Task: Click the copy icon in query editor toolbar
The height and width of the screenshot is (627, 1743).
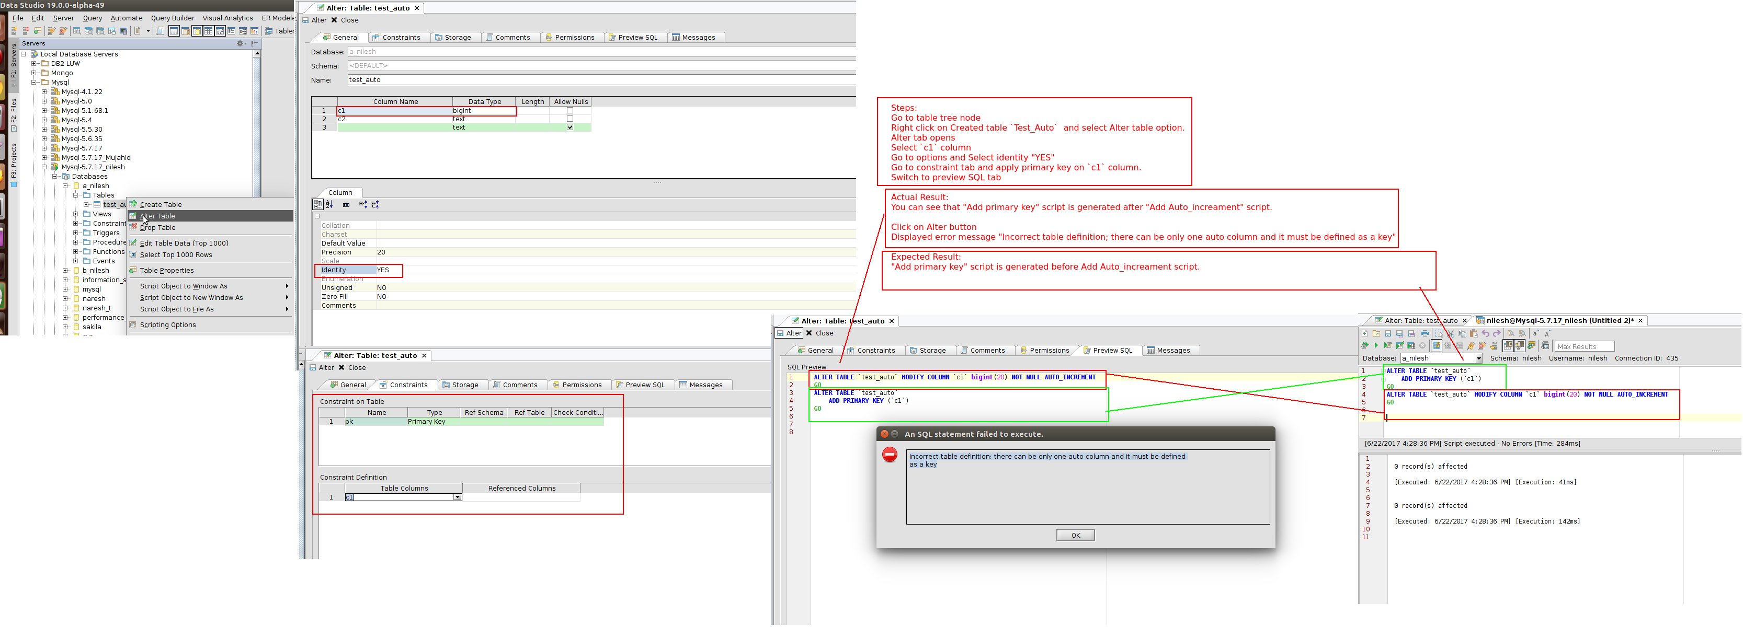Action: pyautogui.click(x=1462, y=333)
